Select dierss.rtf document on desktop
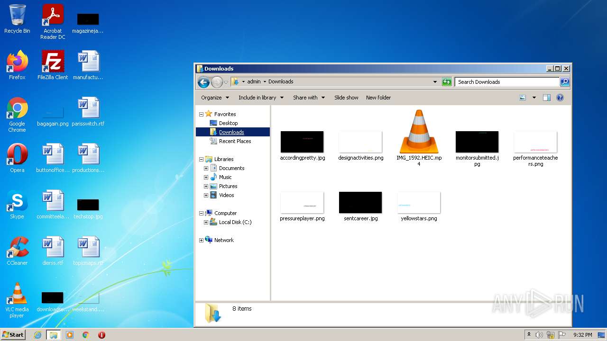Image resolution: width=607 pixels, height=341 pixels. coord(53,251)
